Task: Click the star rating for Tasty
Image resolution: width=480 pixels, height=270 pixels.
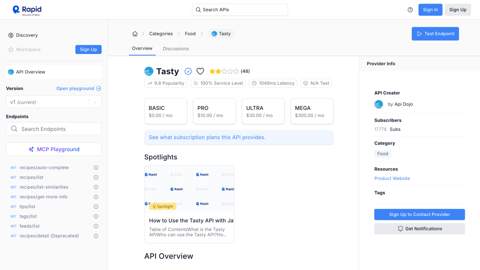Action: pyautogui.click(x=224, y=71)
